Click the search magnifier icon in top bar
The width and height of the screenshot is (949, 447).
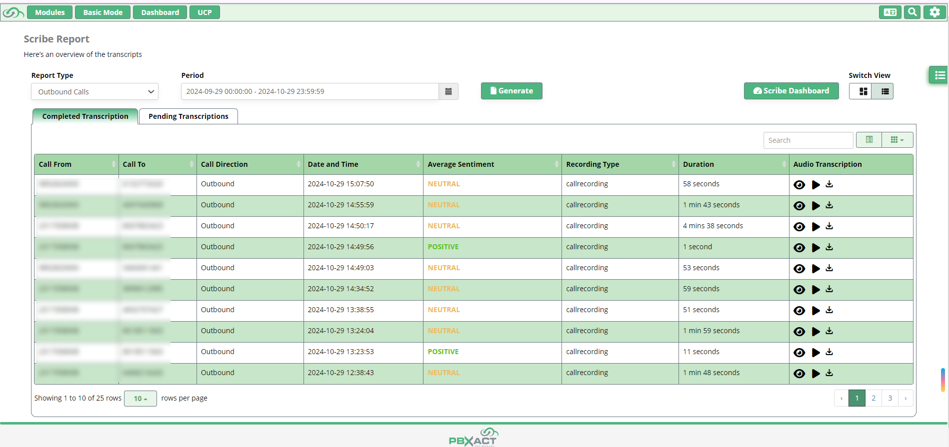tap(912, 12)
